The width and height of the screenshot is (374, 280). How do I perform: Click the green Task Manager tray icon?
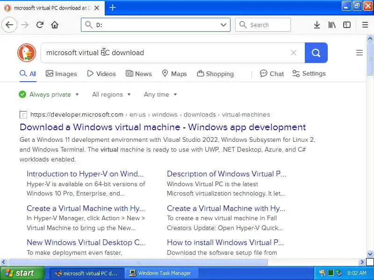point(331,273)
